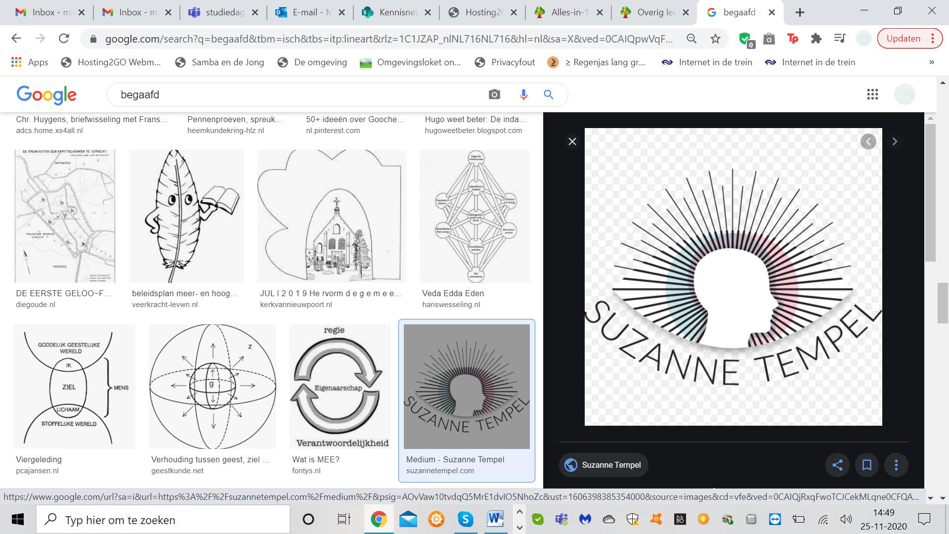Open Samba en de Jong bookmark
This screenshot has width=949, height=534.
click(220, 62)
